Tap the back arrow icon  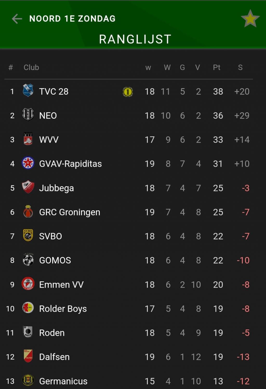point(17,19)
